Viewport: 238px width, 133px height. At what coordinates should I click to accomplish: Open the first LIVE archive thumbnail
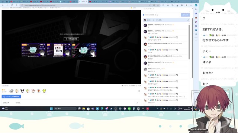pos(33,50)
